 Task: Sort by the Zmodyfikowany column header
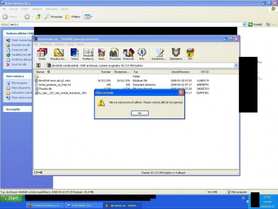181,72
